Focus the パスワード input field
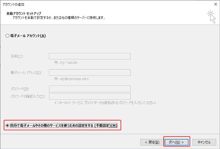Screen dimensions: 220x149 90,89
